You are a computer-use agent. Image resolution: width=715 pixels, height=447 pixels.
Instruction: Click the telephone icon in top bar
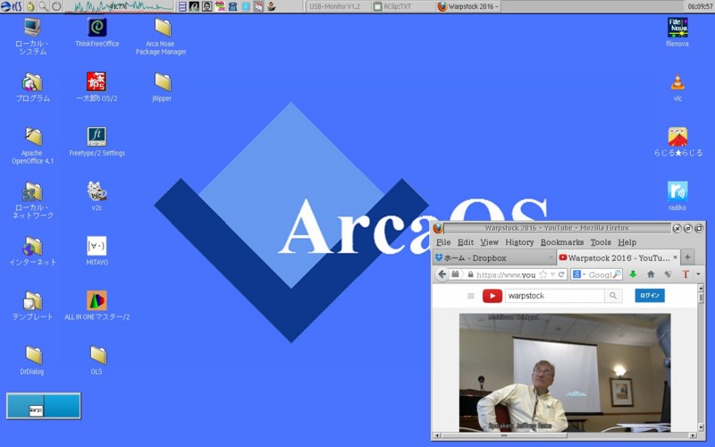233,6
